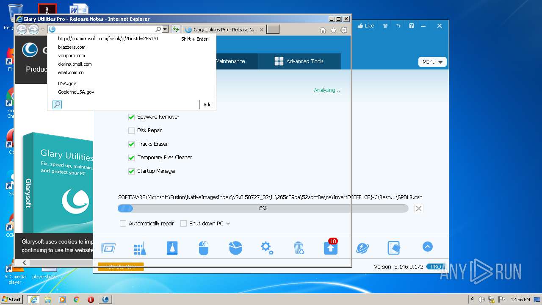Select USA.gov suggestion
Image resolution: width=542 pixels, height=305 pixels.
[132, 83]
